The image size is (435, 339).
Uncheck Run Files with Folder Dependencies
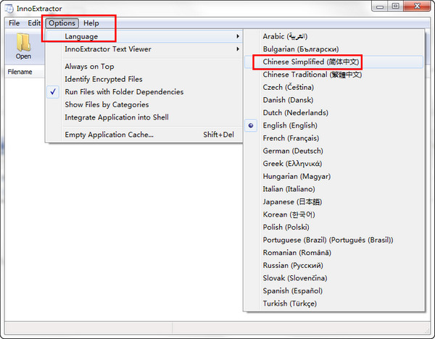[x=144, y=92]
